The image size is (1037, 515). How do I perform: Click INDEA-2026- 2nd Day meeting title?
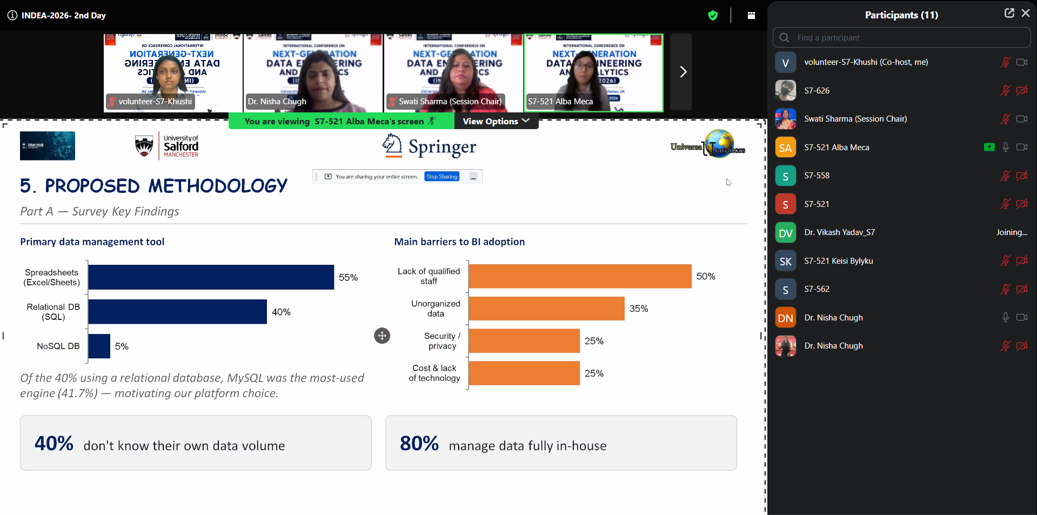tap(64, 16)
